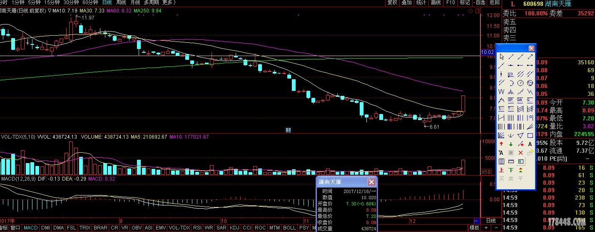Screen dimensions: 595x232
Task: Click the 10.02 crosshair price label
Action: [x=487, y=52]
